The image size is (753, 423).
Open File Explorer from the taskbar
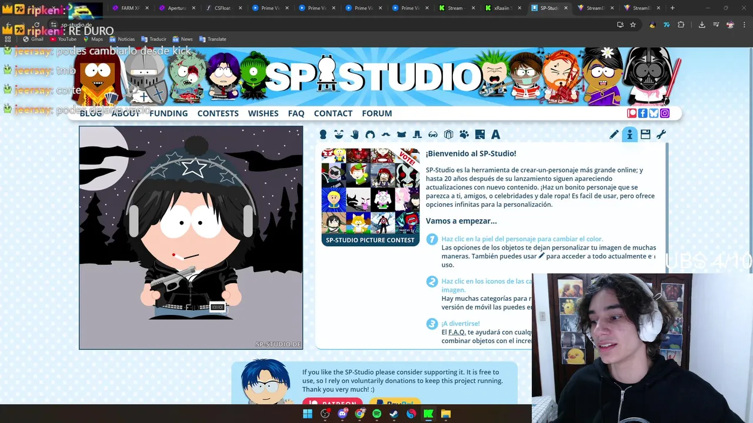[445, 414]
